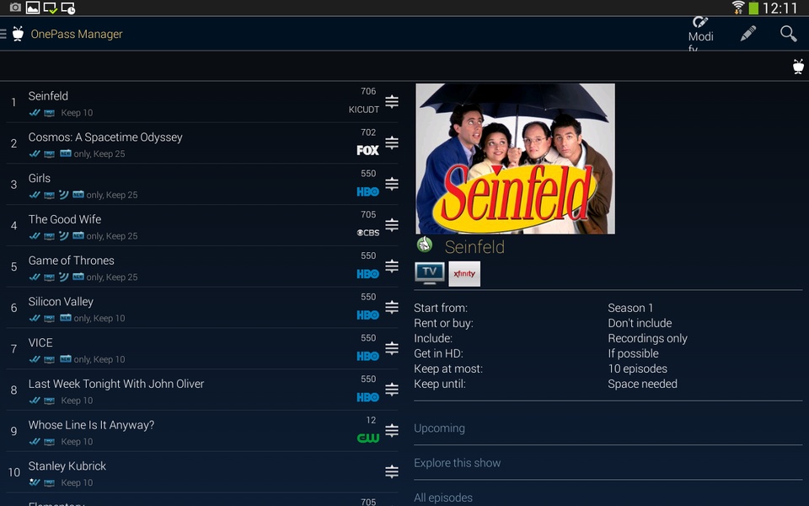Viewport: 809px width, 506px height.
Task: Tap the reorder handle for The Good Wife
Action: [x=392, y=225]
